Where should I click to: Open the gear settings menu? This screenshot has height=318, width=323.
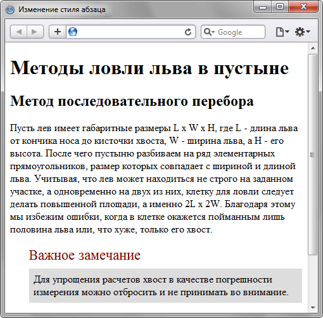tap(302, 32)
